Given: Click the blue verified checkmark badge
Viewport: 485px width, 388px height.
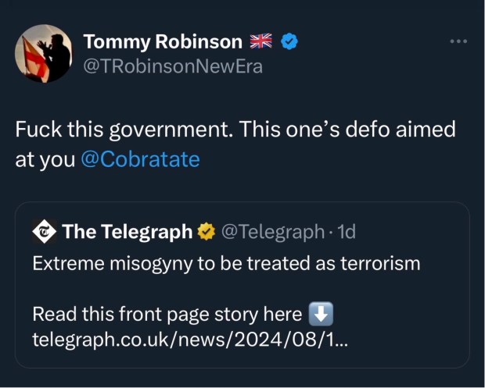Looking at the screenshot, I should point(289,41).
